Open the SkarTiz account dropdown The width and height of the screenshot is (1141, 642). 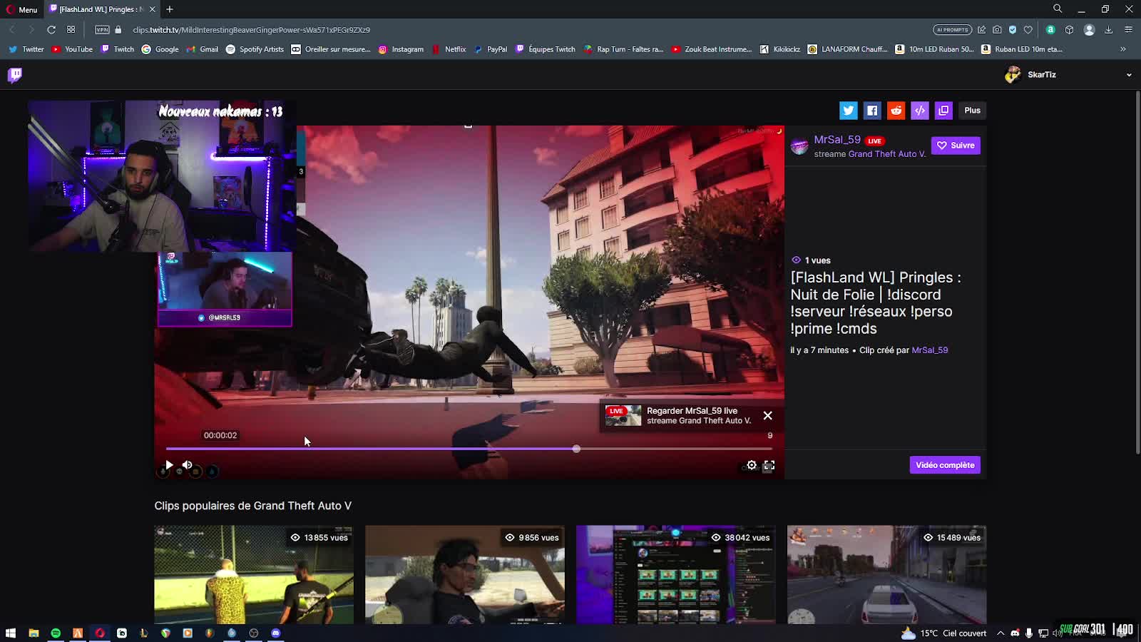click(1129, 75)
